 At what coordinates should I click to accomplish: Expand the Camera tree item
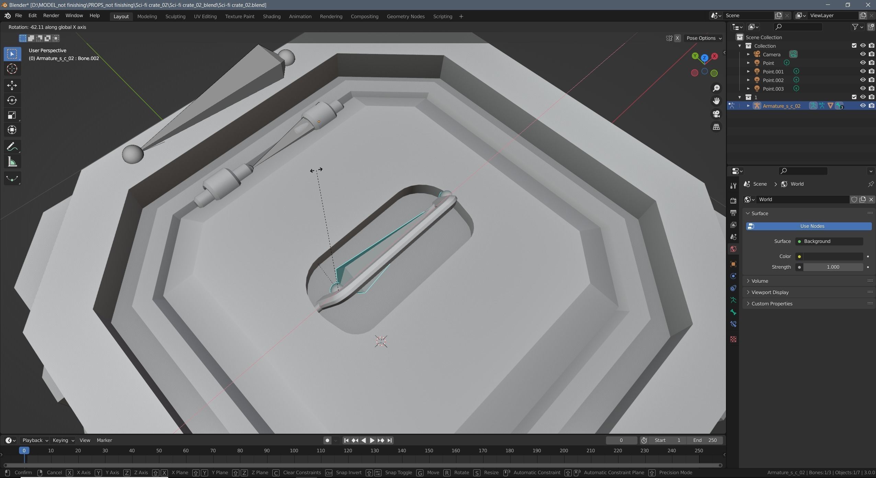click(x=748, y=54)
